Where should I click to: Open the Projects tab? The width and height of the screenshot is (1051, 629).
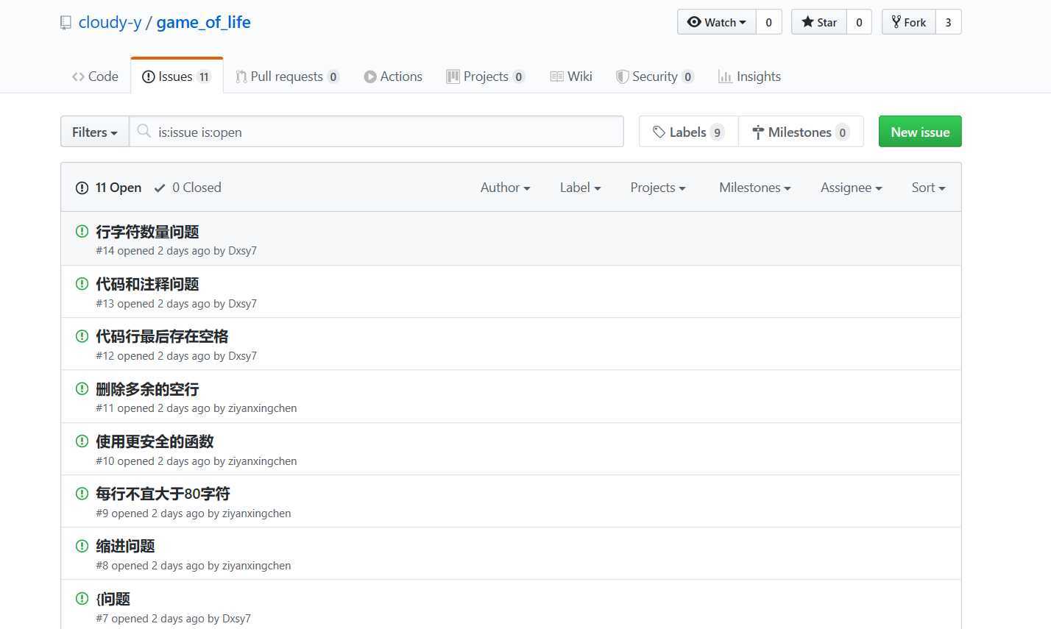pos(486,77)
